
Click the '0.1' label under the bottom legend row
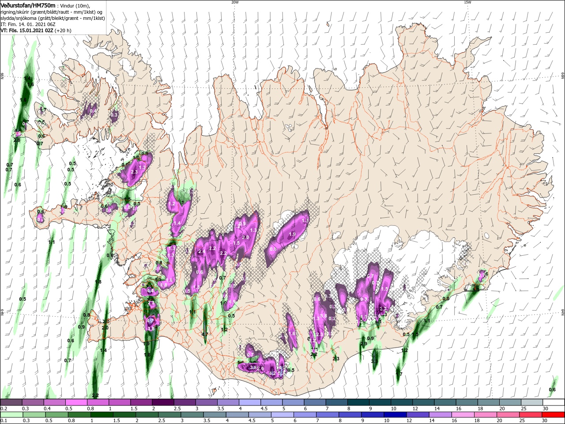coord(4,421)
